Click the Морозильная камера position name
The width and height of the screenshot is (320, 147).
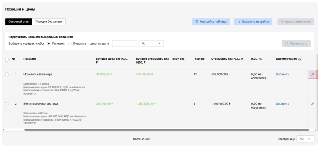tap(38, 74)
